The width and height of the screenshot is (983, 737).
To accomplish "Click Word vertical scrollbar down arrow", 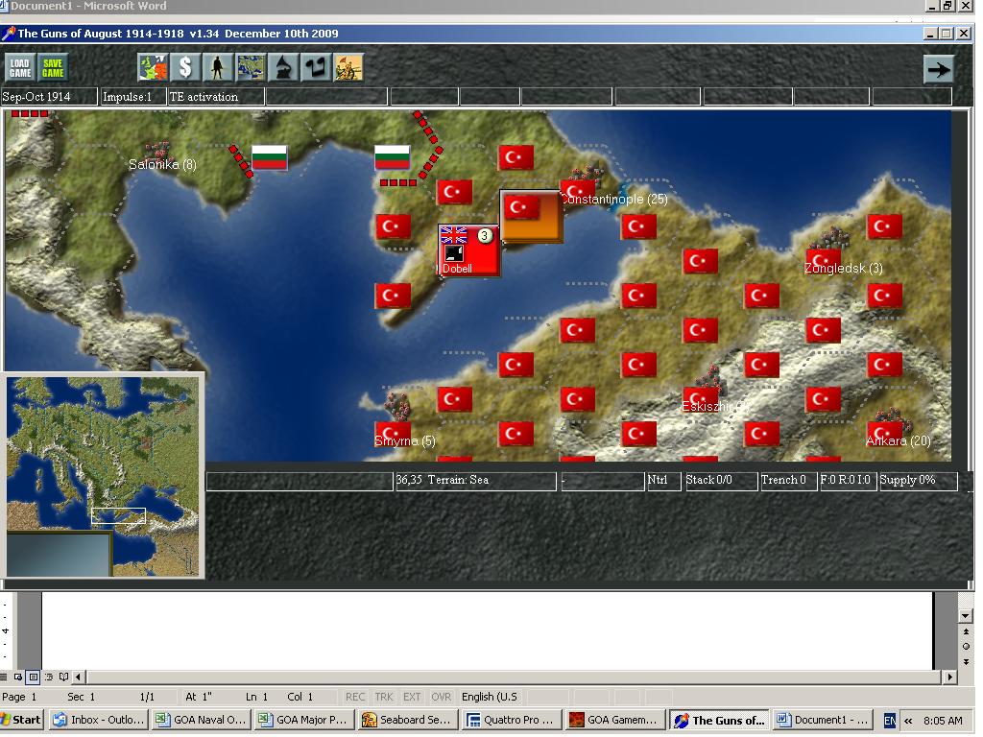I will tap(966, 616).
